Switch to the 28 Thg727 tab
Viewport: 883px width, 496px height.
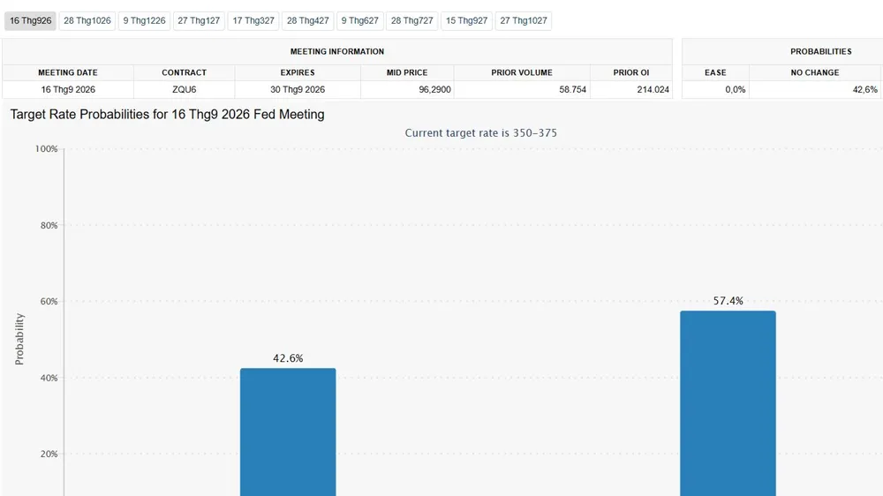412,21
